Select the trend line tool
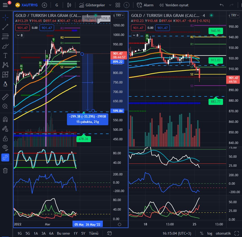 5,27
